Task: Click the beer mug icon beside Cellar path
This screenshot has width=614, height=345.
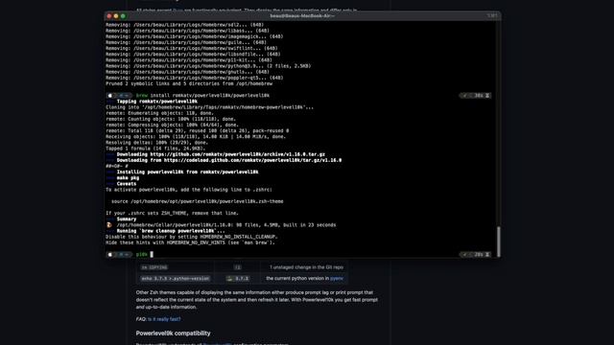Action: click(109, 225)
